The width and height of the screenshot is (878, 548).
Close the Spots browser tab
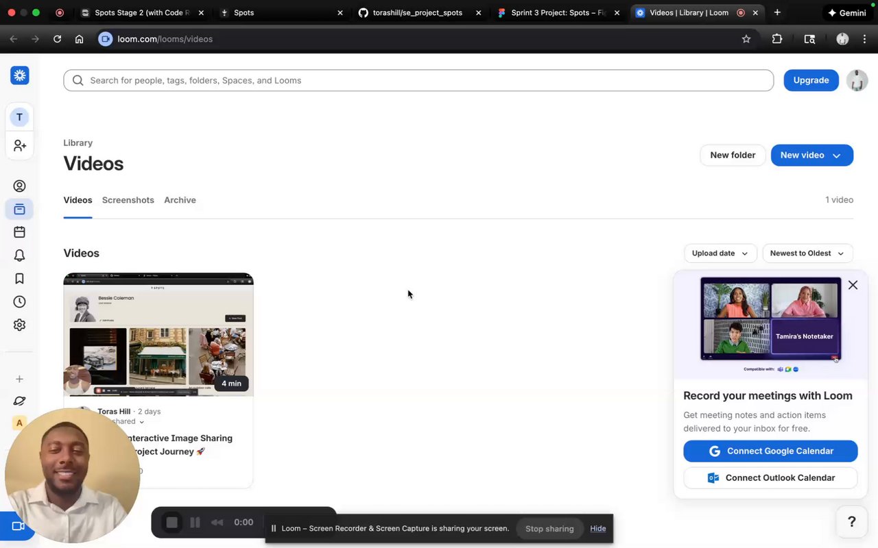pos(340,12)
